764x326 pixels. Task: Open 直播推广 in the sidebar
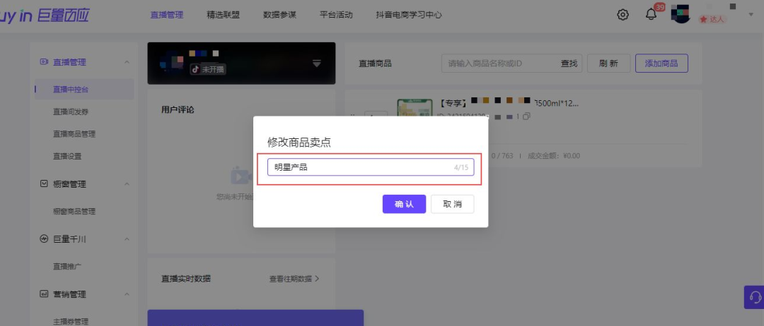tap(67, 266)
